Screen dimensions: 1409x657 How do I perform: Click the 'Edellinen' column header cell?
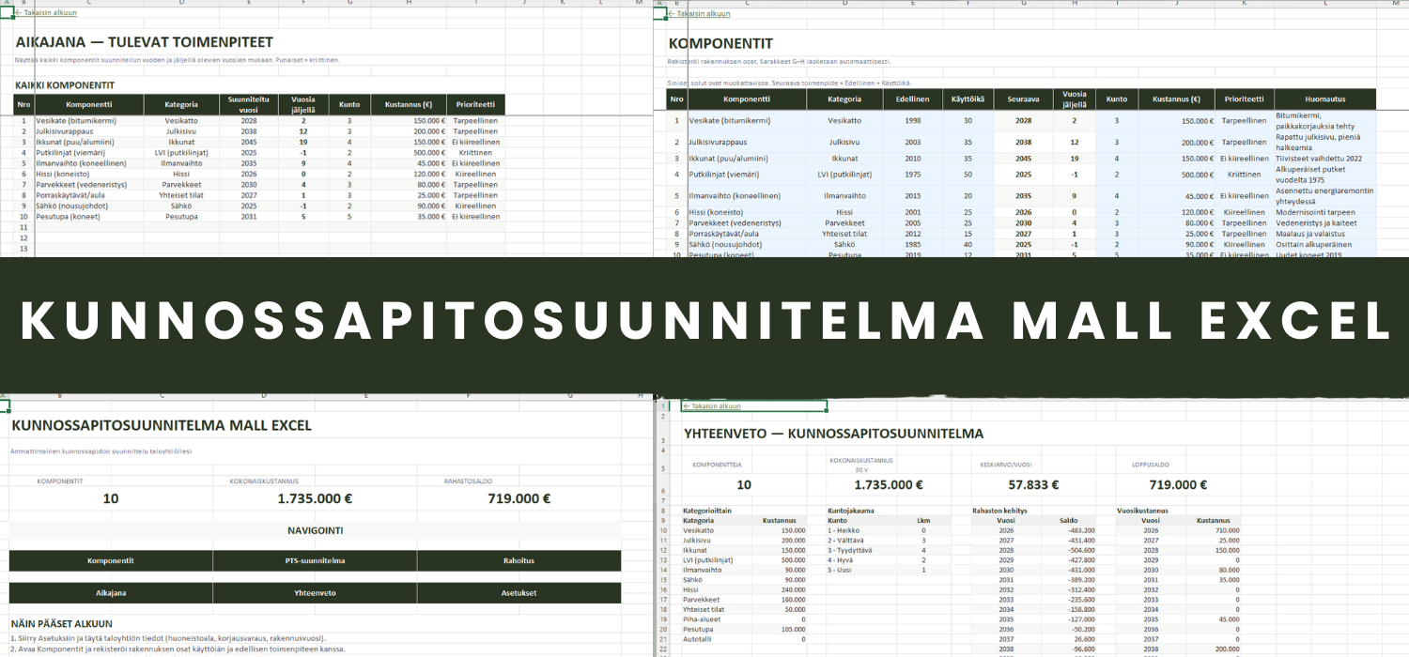coord(914,99)
